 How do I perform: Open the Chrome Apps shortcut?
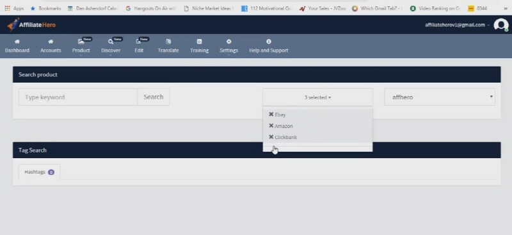14,8
